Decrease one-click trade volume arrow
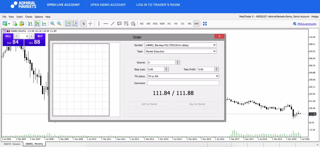Screen dimensions: 320x147 pos(16,36)
